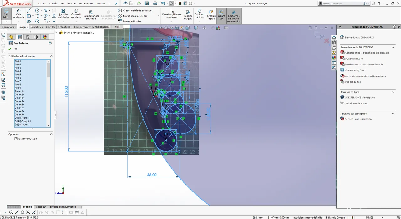Click the MMGS unit system in status bar

370,217
